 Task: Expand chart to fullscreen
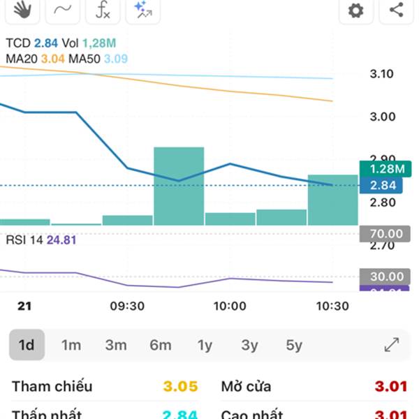[x=392, y=345]
